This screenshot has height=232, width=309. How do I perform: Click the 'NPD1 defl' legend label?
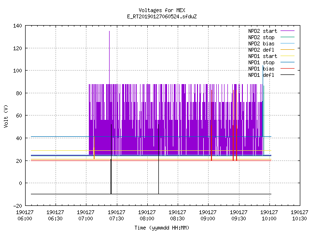click(x=261, y=75)
